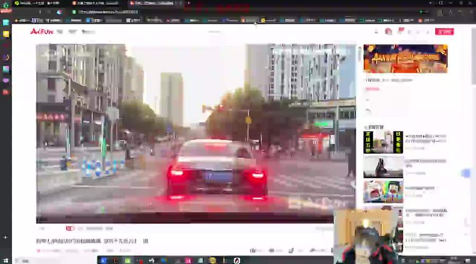Click the dashcam video player area

tap(196, 132)
